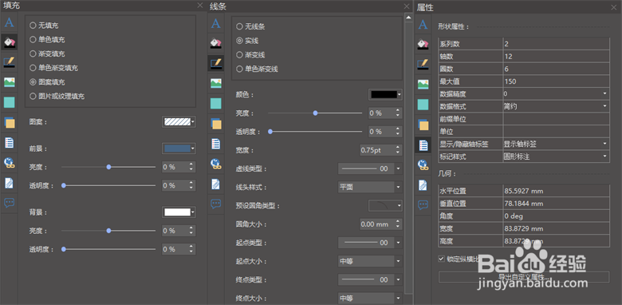This screenshot has height=305, width=622.
Task: Open globe hyperlink icon in 填充 panel sidebar
Action: pos(9,162)
